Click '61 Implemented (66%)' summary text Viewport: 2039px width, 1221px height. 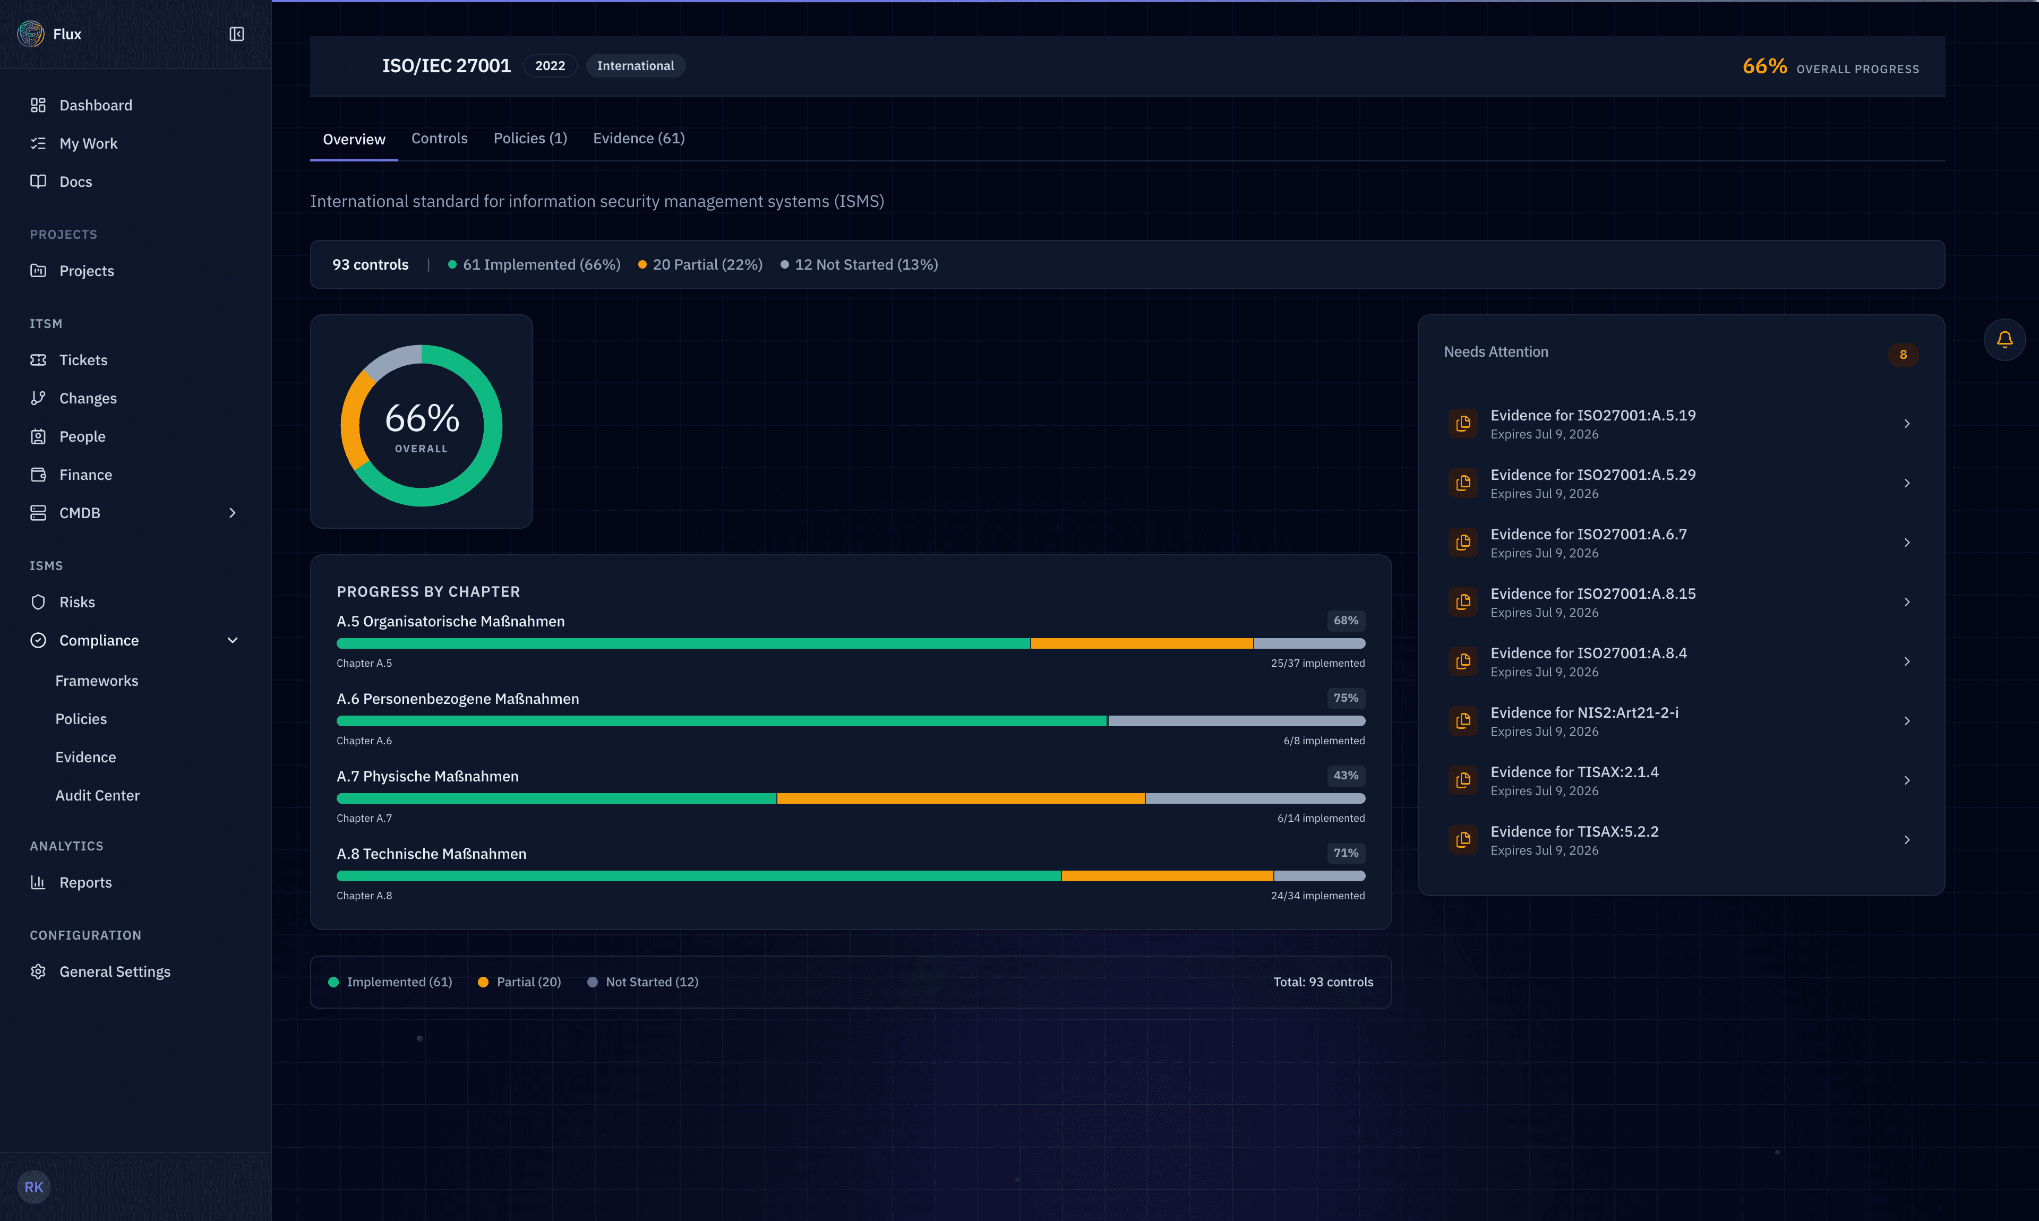tap(542, 264)
